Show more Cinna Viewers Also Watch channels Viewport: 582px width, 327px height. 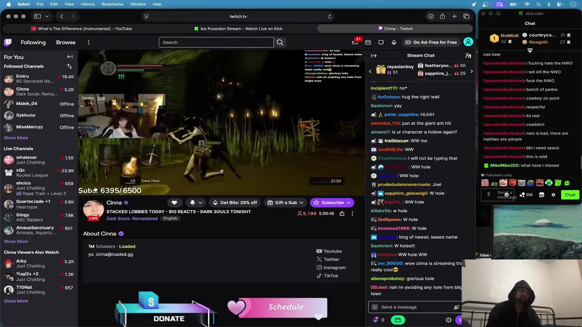point(16,301)
